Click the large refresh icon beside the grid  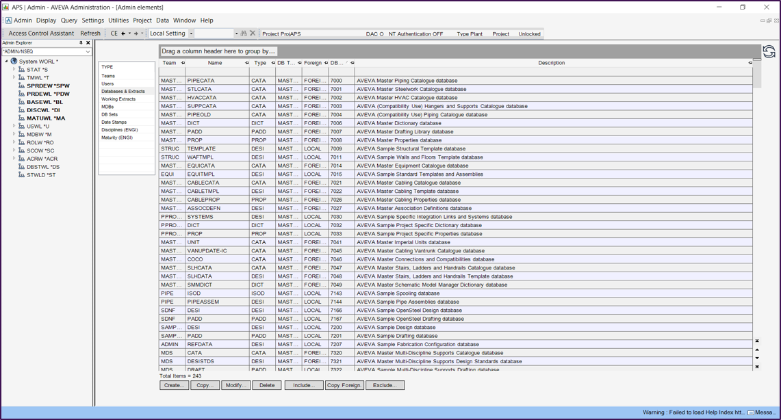point(769,52)
